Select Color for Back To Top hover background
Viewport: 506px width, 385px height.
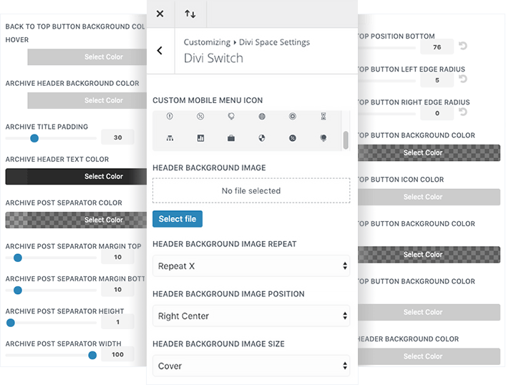pyautogui.click(x=87, y=57)
